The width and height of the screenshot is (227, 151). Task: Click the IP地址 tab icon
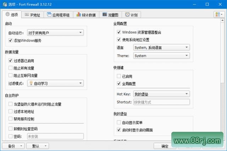click(x=27, y=15)
